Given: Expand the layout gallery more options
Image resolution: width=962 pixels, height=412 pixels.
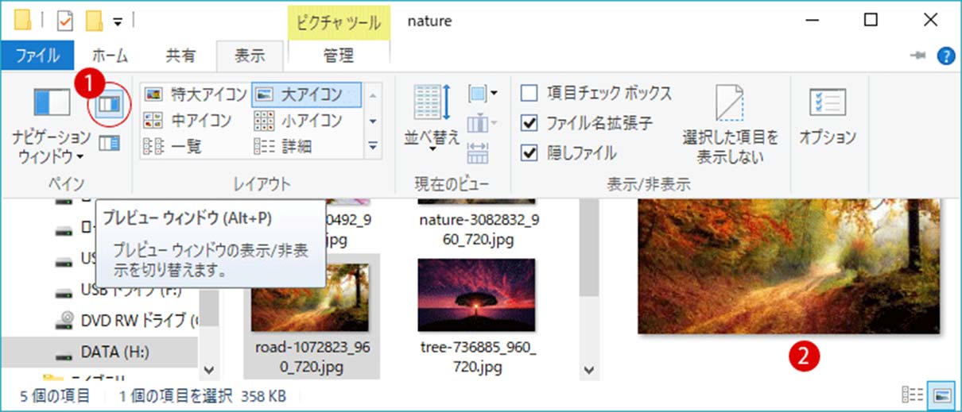Looking at the screenshot, I should point(373,145).
